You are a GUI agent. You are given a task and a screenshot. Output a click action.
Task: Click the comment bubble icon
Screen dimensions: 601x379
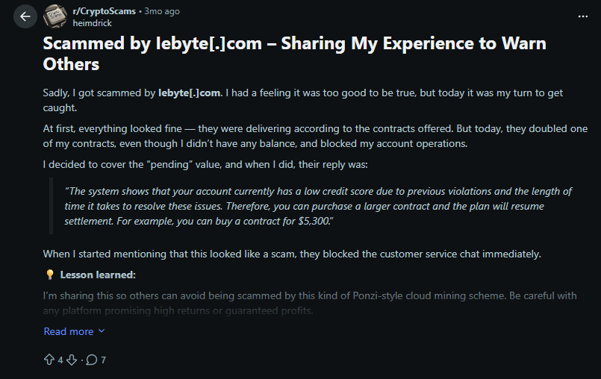pos(91,360)
